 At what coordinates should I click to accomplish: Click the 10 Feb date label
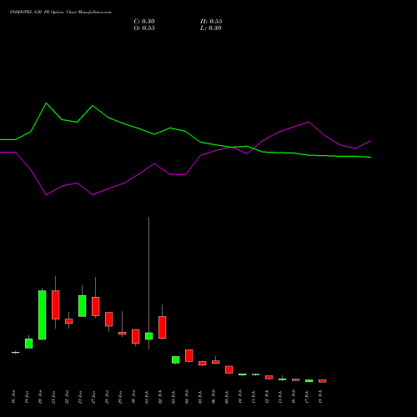[241, 397]
